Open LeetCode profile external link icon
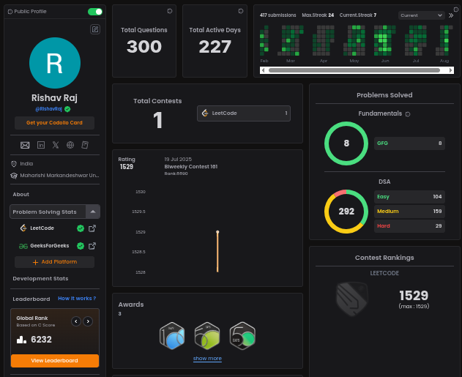The image size is (462, 377). point(92,228)
